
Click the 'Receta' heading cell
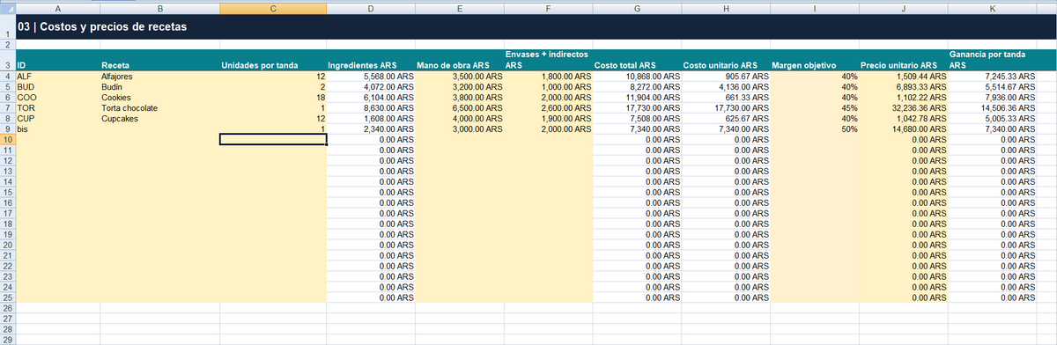click(160, 60)
